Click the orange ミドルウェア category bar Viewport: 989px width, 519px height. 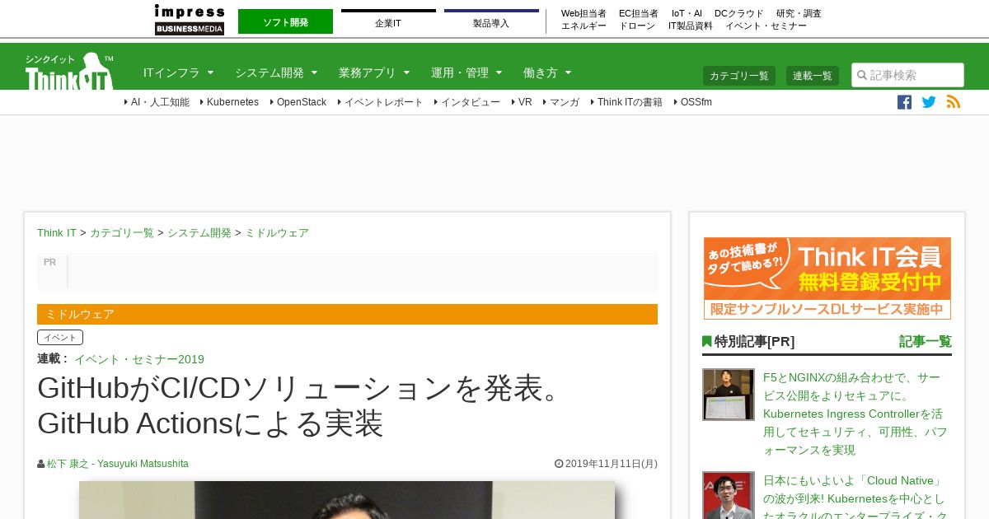click(x=347, y=314)
